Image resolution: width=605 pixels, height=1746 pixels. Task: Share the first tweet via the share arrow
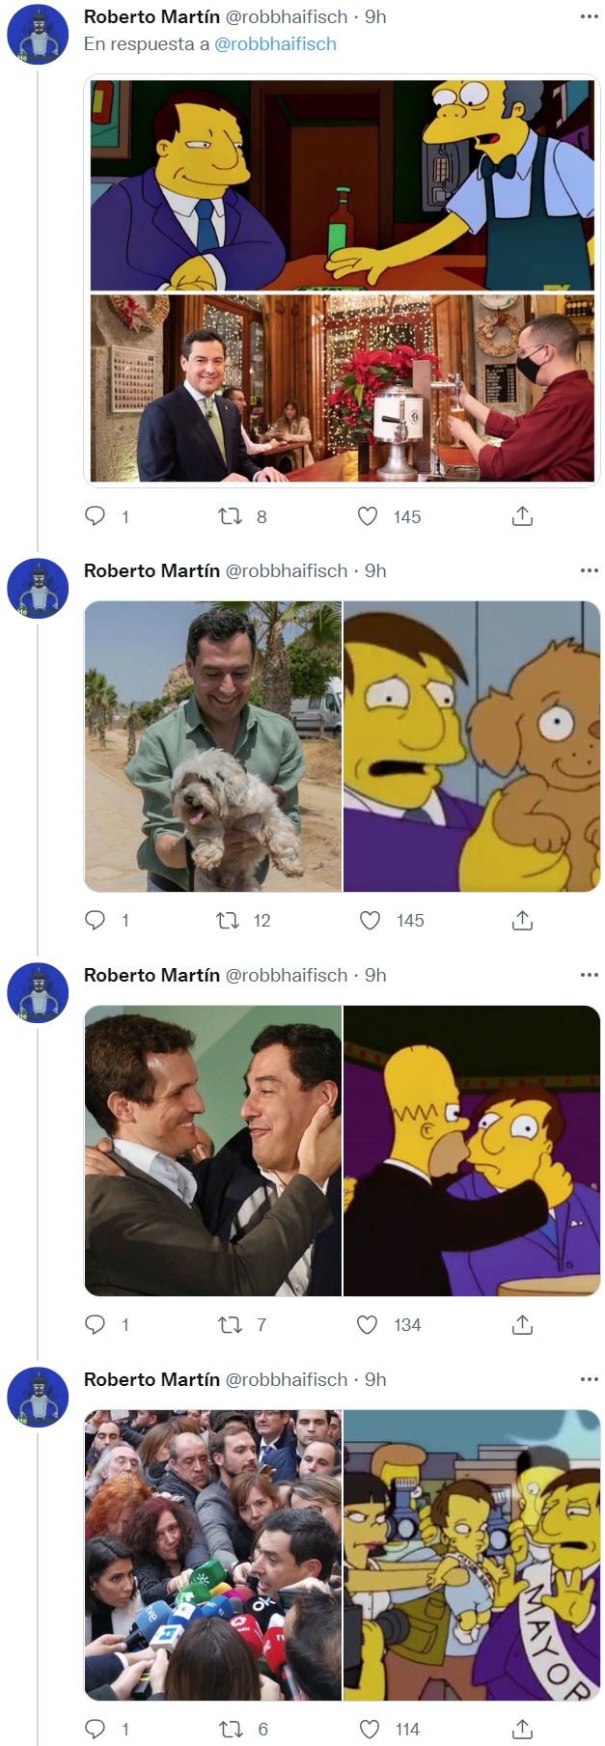pos(523,516)
